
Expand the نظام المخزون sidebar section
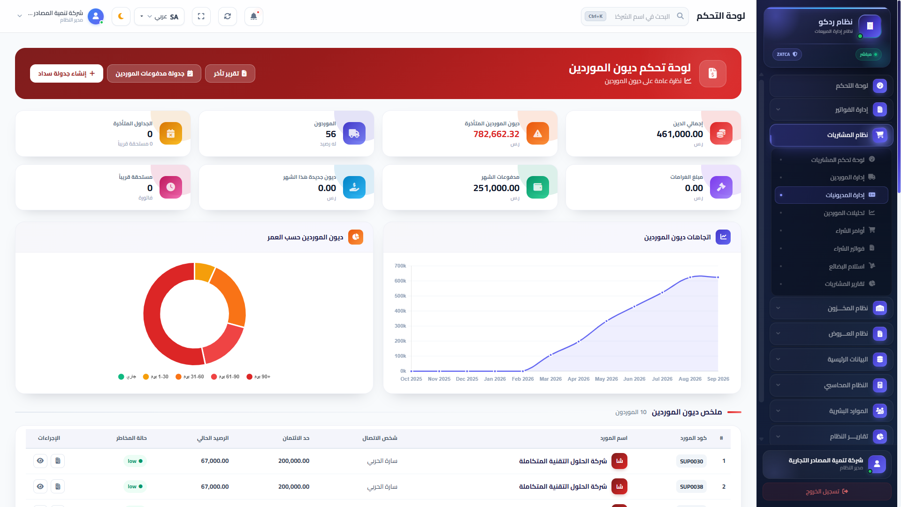831,308
